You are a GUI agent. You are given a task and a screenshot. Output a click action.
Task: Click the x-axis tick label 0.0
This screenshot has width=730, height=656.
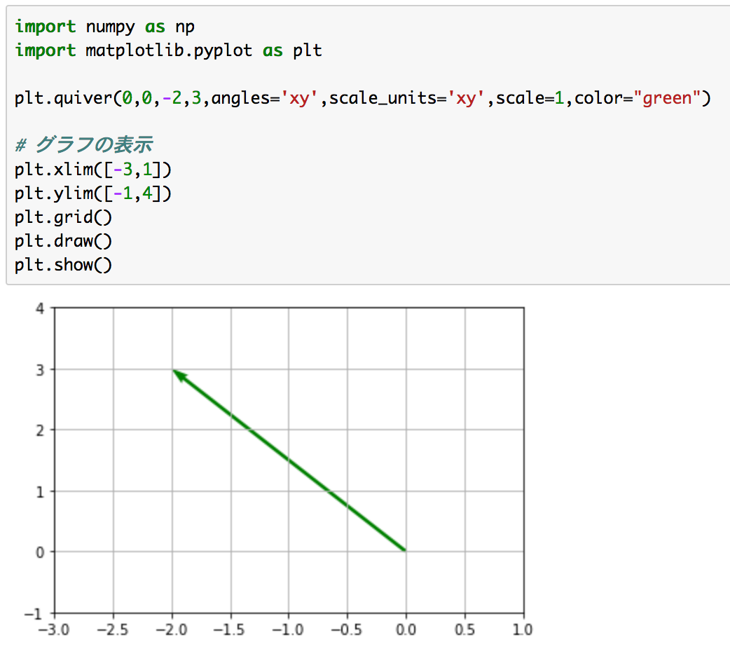(x=406, y=630)
